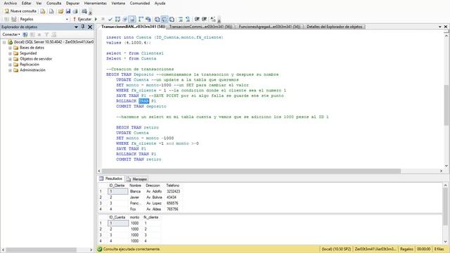Comment out the selected lines
Viewport: 450px width, 253px height.
click(181, 19)
